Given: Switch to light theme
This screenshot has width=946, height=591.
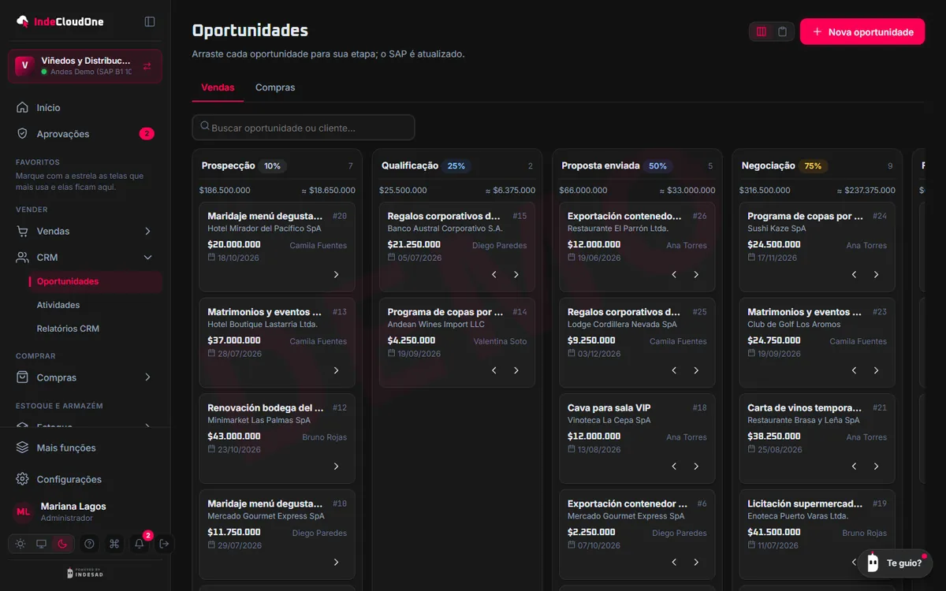Looking at the screenshot, I should [x=20, y=544].
